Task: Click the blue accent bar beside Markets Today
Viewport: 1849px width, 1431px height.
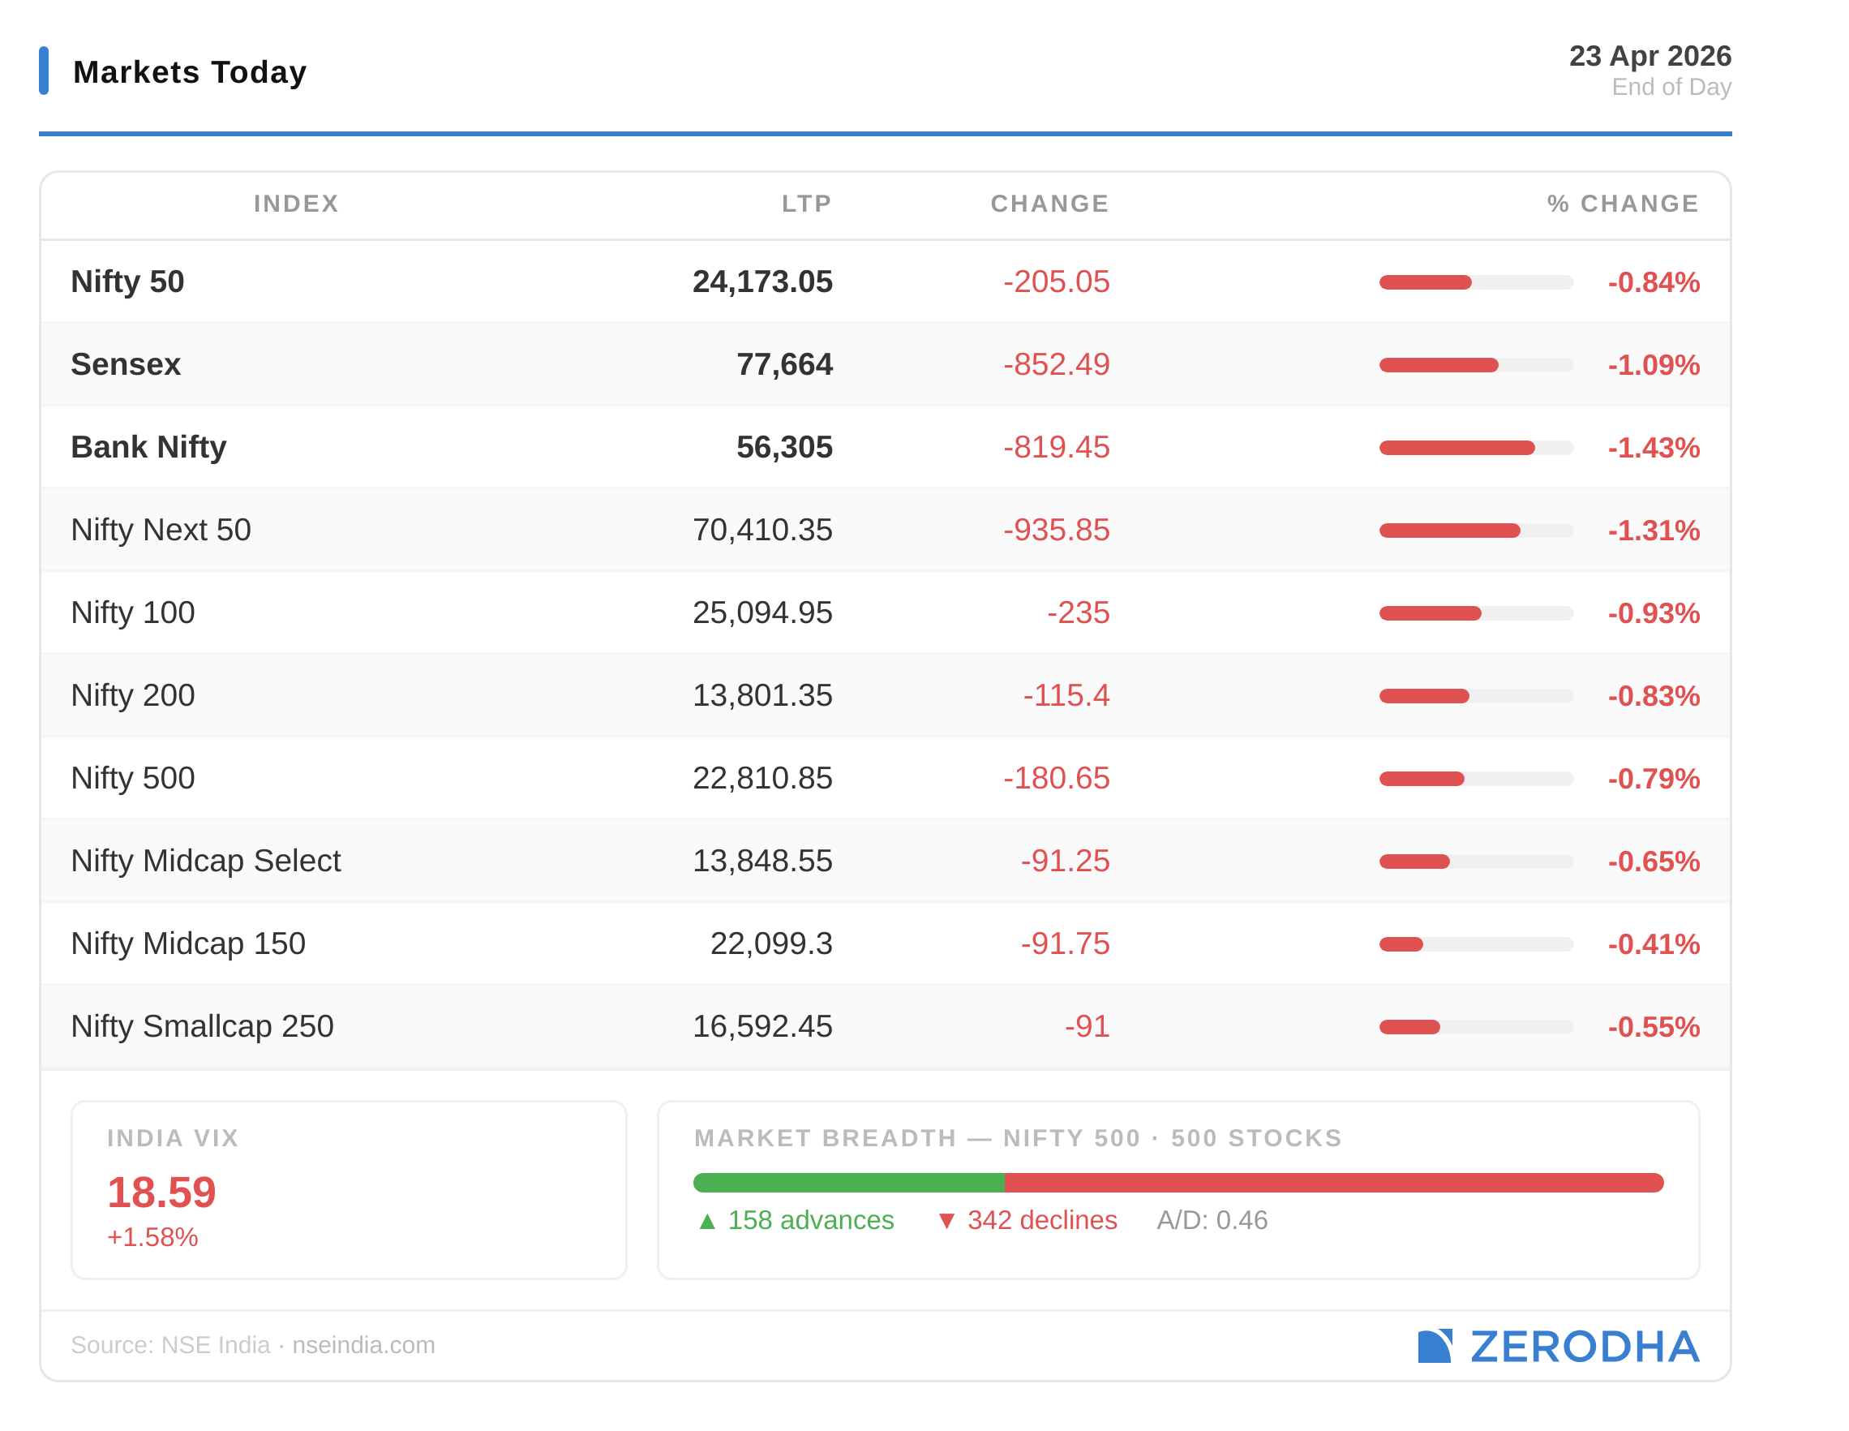Action: (x=44, y=71)
